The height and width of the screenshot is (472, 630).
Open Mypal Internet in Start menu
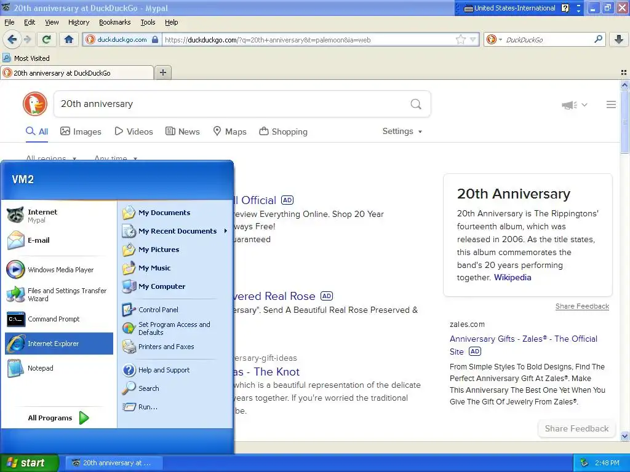[x=59, y=216]
